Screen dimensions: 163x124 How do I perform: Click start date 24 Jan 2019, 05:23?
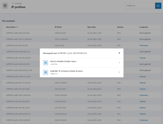94,89
